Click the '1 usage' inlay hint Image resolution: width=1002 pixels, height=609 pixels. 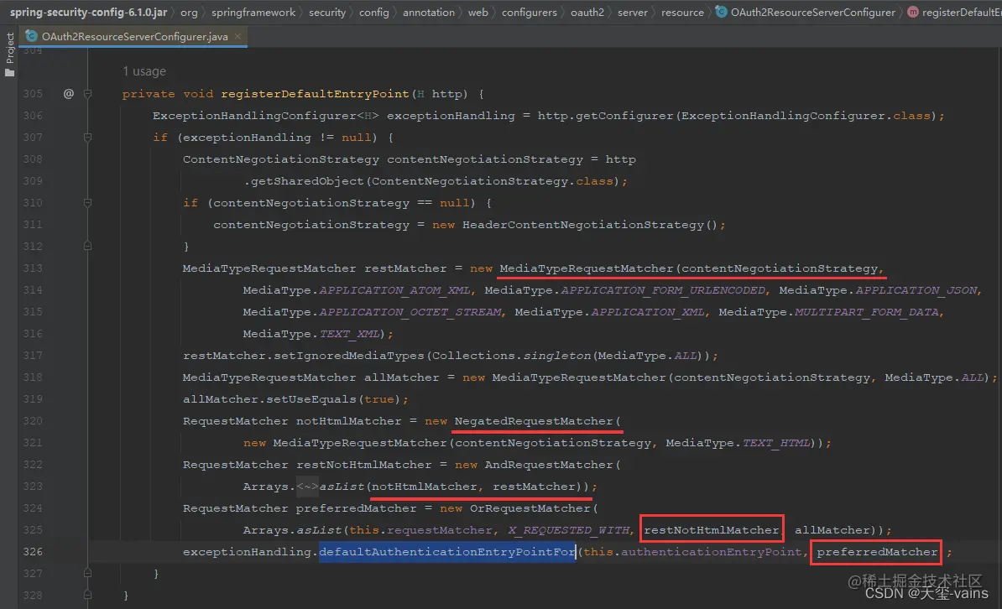144,71
